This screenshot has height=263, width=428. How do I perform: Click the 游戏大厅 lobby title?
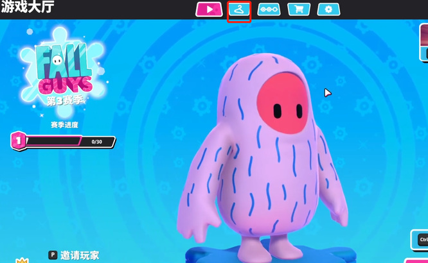[x=27, y=8]
